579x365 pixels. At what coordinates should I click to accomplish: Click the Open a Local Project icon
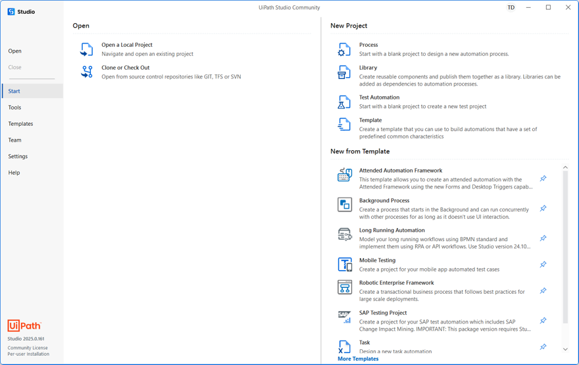click(x=86, y=49)
